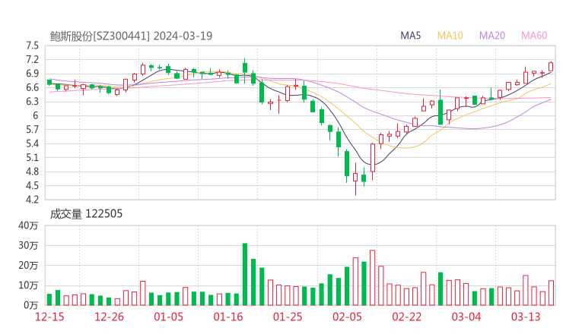Toggle the MA5 legend label
Viewport: 563px width, 334px height.
coord(411,36)
